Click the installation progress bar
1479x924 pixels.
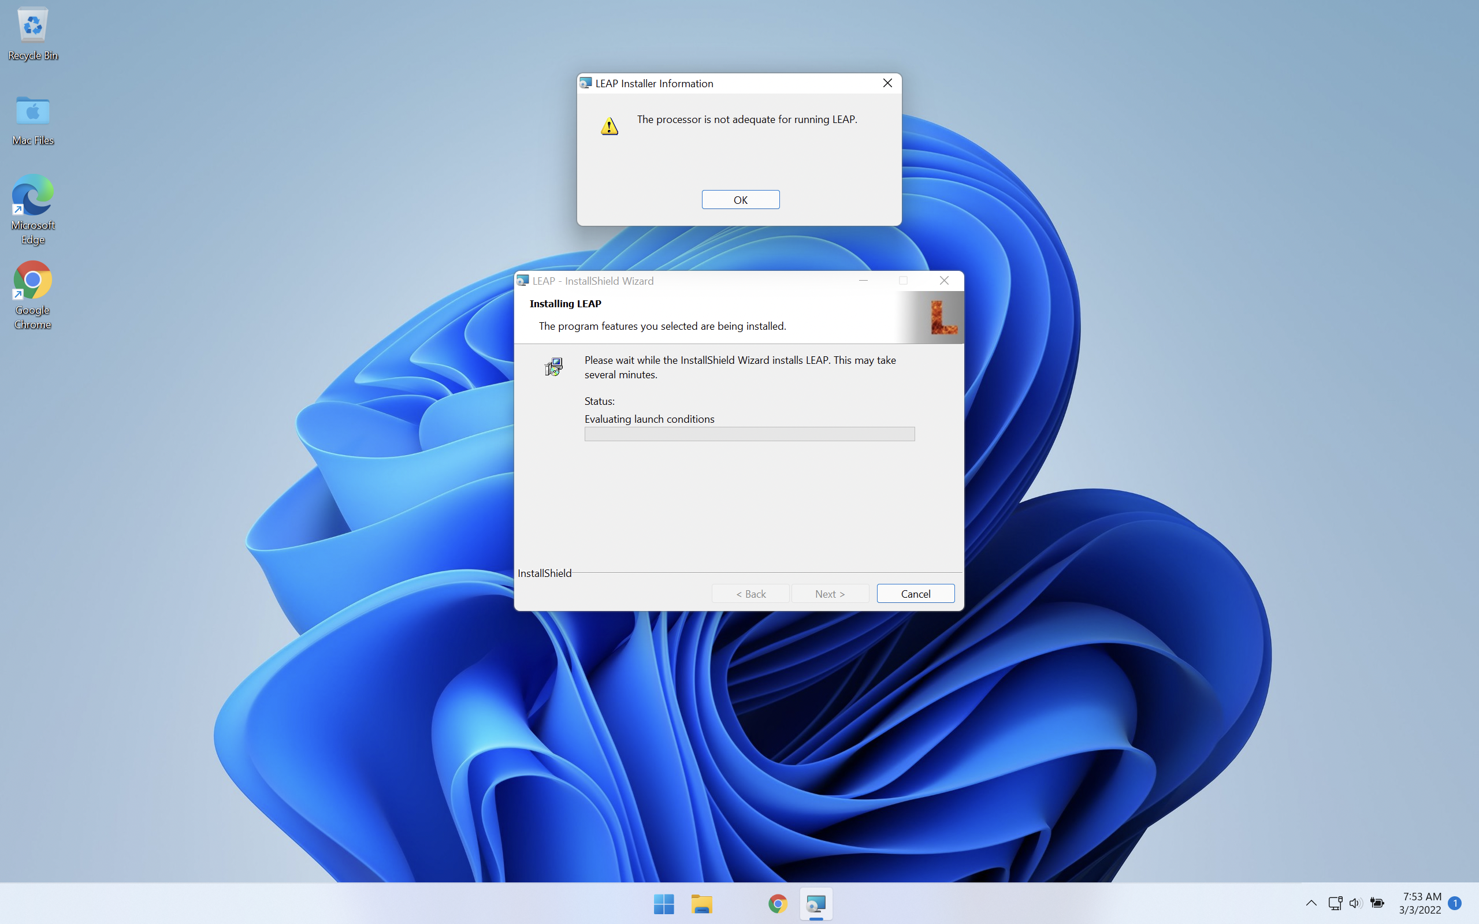[749, 434]
